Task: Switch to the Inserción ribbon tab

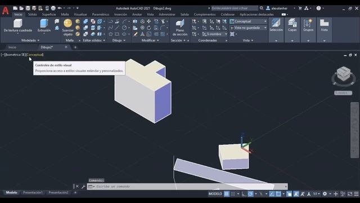Action: (120, 14)
